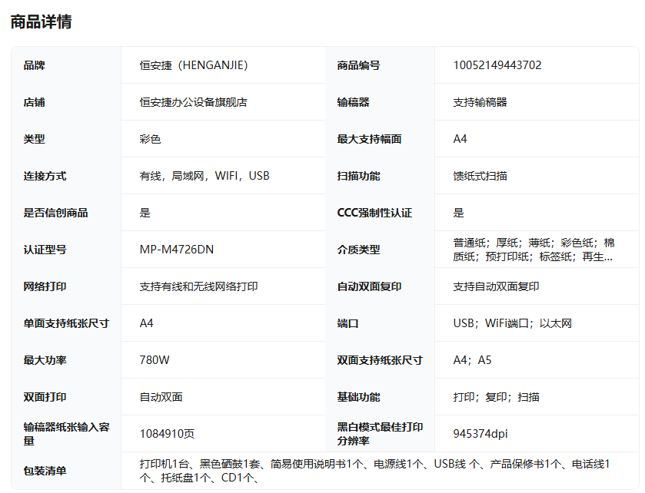The image size is (645, 493).
Task: Click the 自动双面复印 label
Action: click(369, 286)
